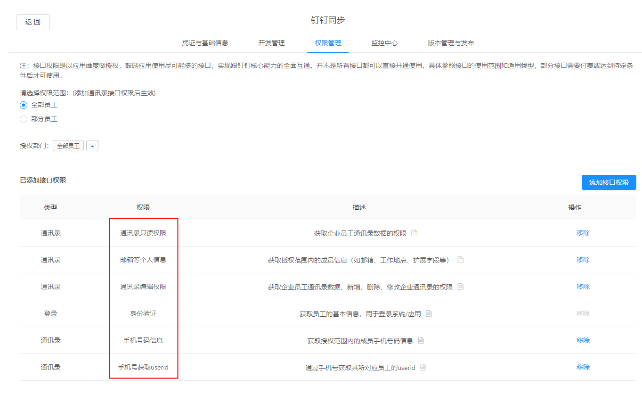Click description 通过手机号获取其所对应员工的userid
This screenshot has width=642, height=411.
pos(360,368)
